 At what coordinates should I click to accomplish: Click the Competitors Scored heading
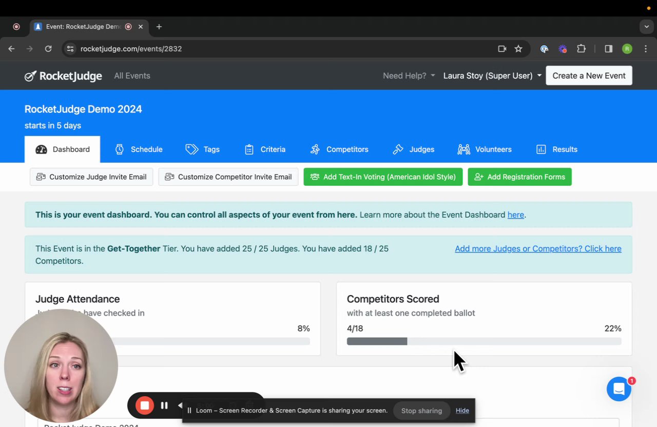point(393,299)
